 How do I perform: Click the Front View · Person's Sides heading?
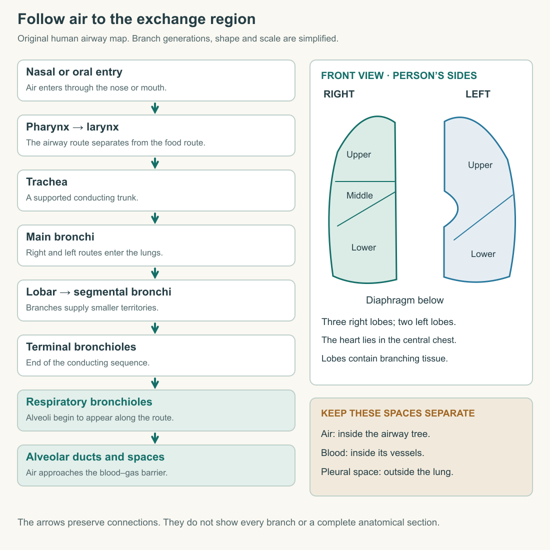[x=399, y=75]
